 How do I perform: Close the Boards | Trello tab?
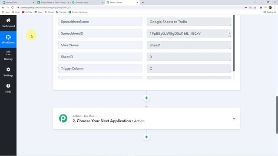(33, 3)
